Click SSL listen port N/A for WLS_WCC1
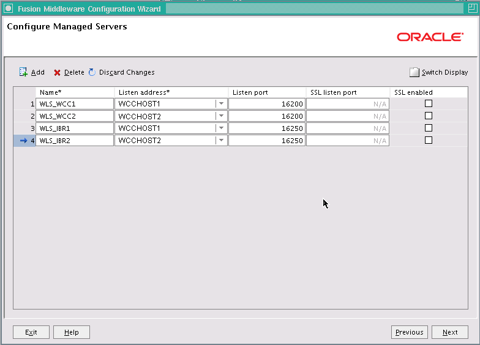480x345 pixels. tap(348, 104)
